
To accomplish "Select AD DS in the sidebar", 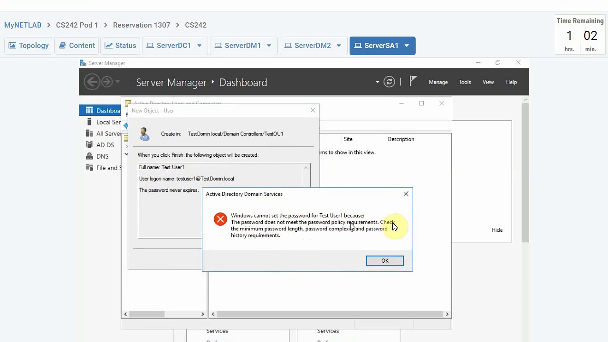I will point(105,145).
